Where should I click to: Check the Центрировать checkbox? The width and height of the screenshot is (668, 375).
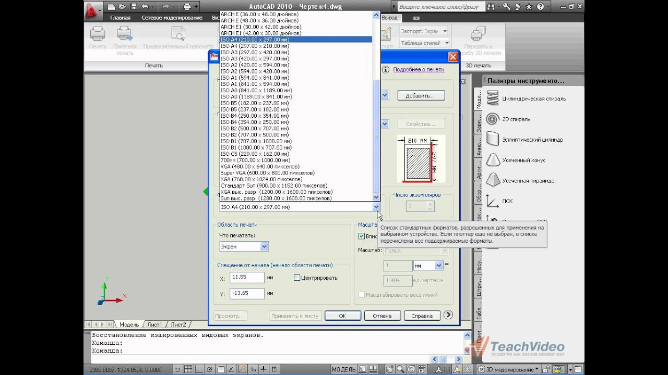(297, 278)
